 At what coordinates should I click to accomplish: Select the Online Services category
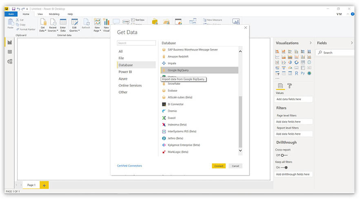point(130,86)
